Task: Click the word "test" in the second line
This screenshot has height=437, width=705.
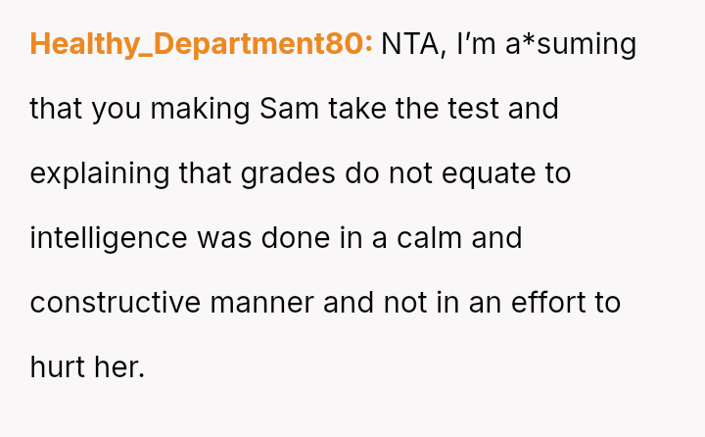Action: 473,109
